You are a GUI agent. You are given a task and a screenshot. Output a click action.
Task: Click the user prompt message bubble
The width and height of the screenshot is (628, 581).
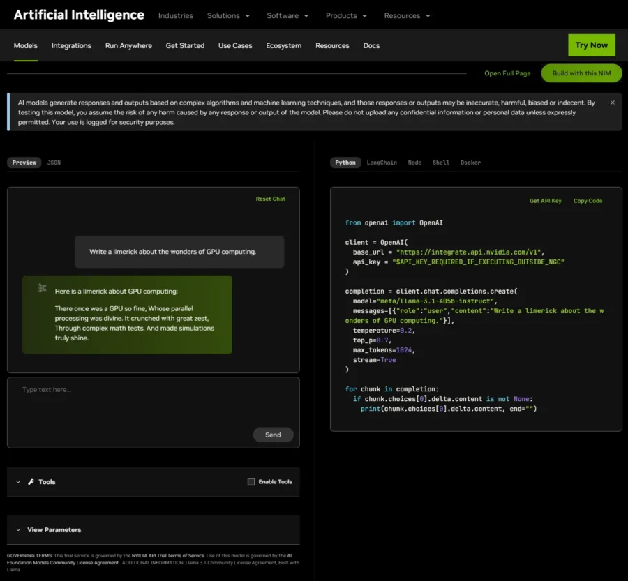pos(179,252)
